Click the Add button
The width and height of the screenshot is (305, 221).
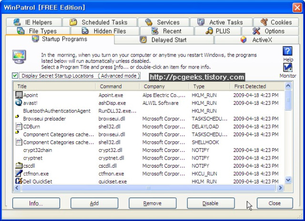click(x=94, y=203)
